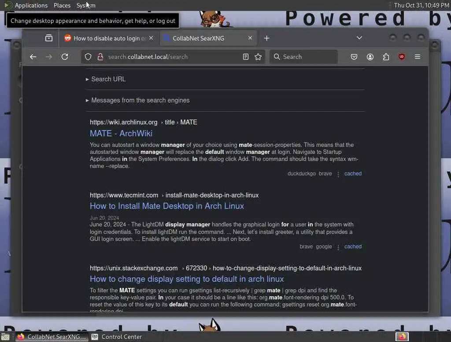The width and height of the screenshot is (451, 342).
Task: Open 'How to Install Mate Desktop in Arch Linux'
Action: tap(167, 206)
